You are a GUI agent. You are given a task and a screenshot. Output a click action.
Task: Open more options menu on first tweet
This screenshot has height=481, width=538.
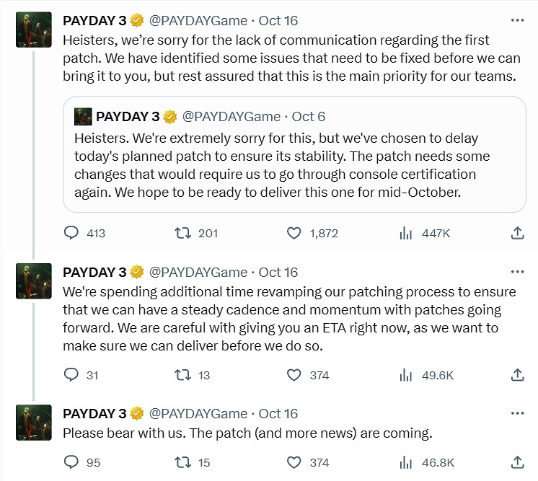pyautogui.click(x=517, y=20)
